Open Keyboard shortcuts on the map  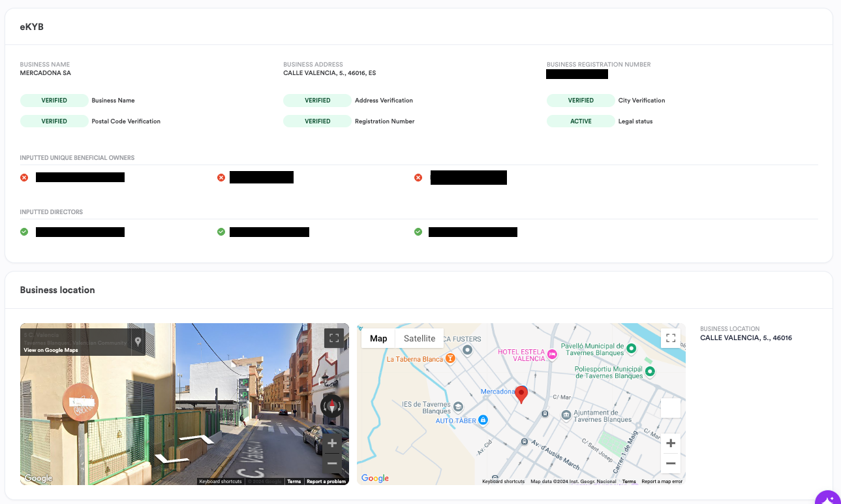tap(503, 482)
